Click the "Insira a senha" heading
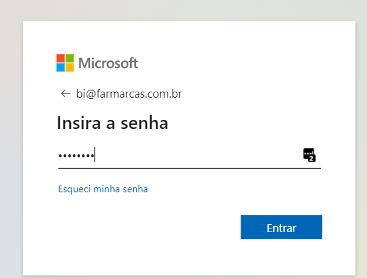The width and height of the screenshot is (367, 278). [x=112, y=123]
